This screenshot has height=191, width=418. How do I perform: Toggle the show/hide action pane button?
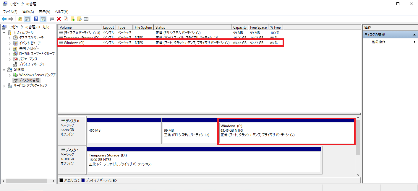pos(43,19)
